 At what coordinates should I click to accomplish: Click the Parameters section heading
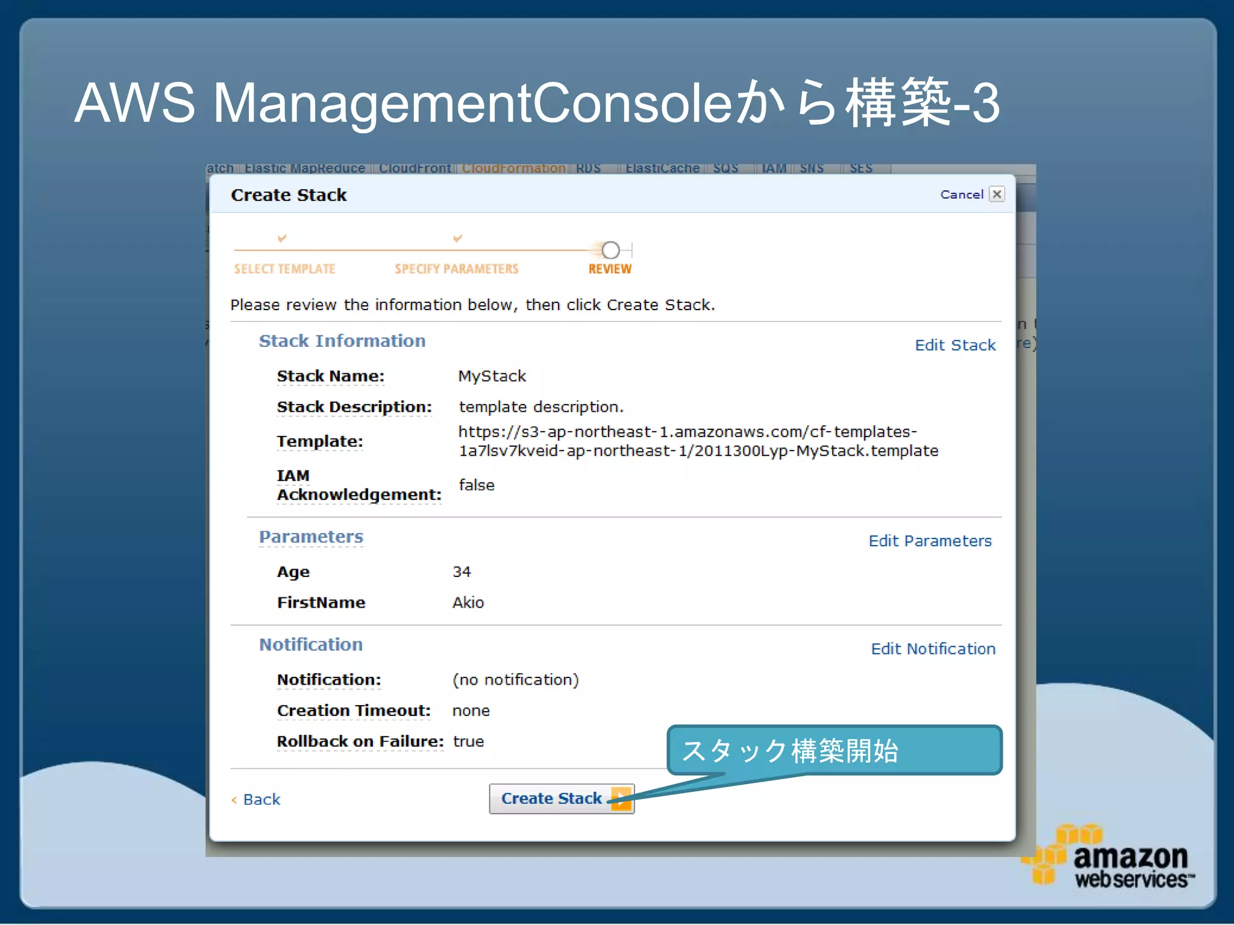pyautogui.click(x=311, y=537)
